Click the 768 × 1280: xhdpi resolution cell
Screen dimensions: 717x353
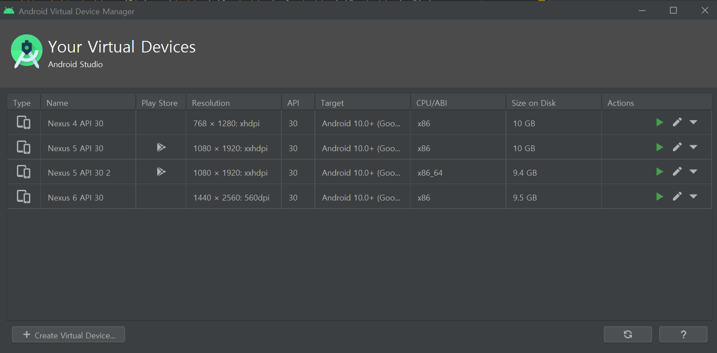(x=234, y=123)
